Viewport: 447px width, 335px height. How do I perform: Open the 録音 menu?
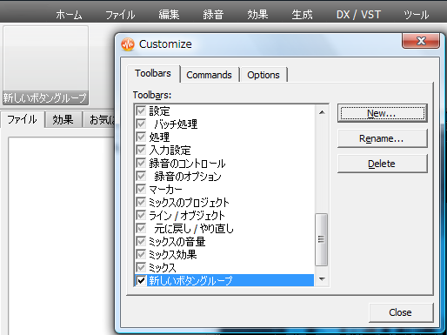[213, 15]
